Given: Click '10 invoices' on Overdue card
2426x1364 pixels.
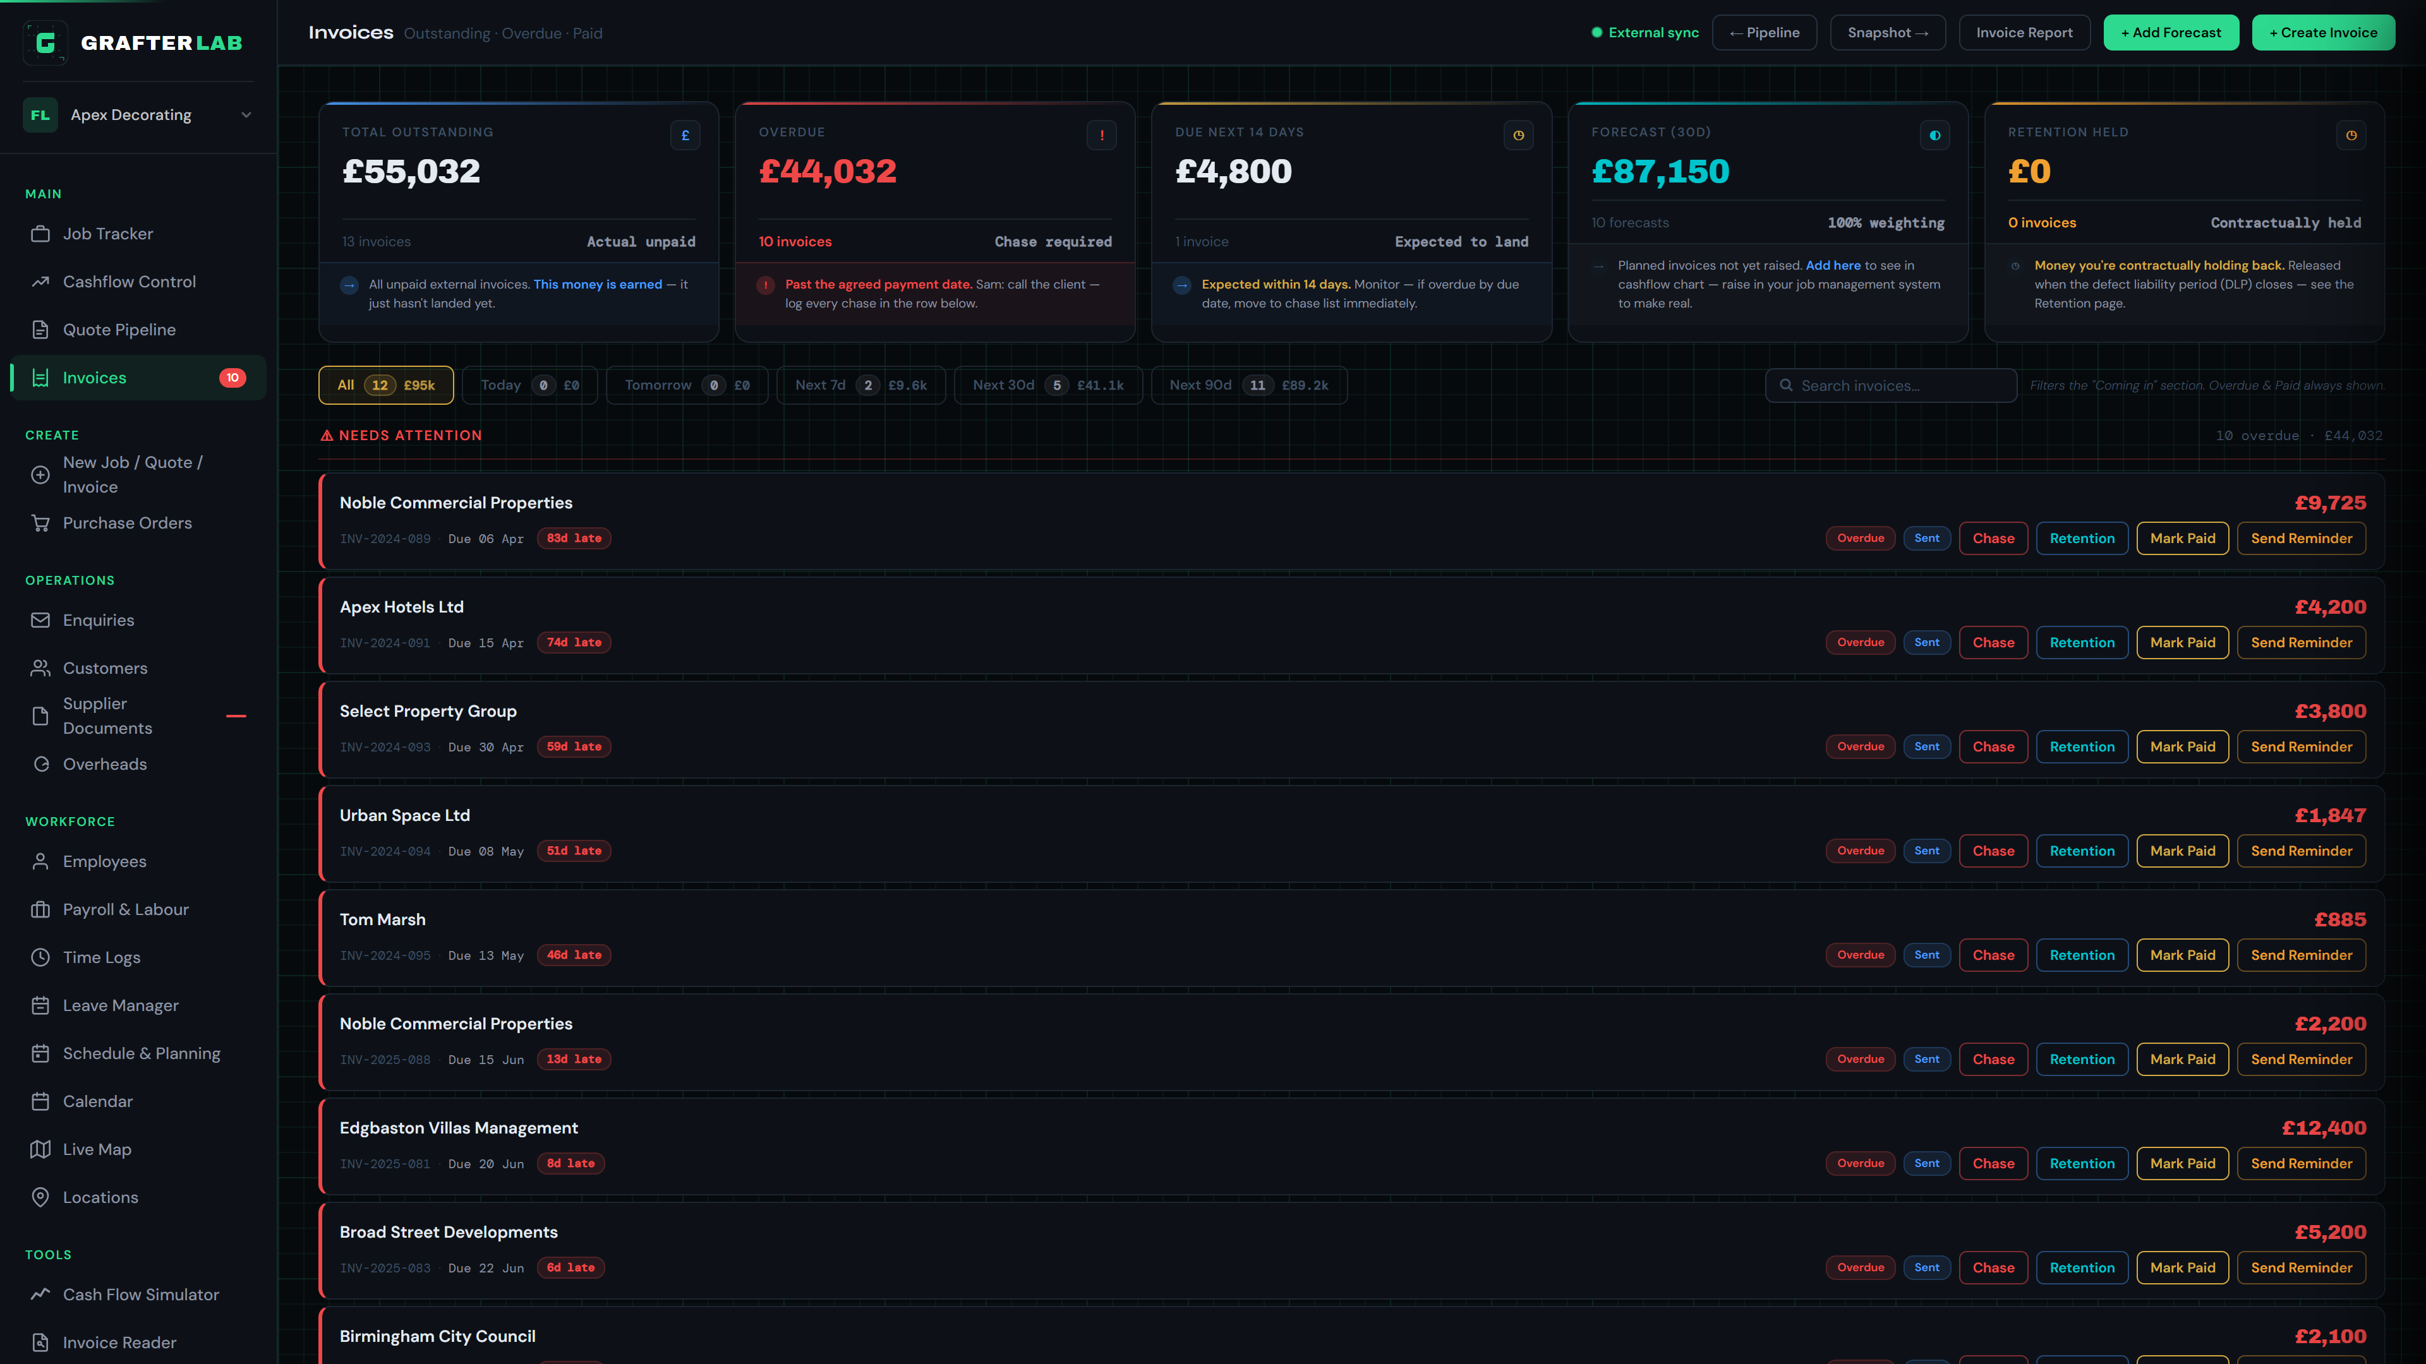Looking at the screenshot, I should [795, 242].
